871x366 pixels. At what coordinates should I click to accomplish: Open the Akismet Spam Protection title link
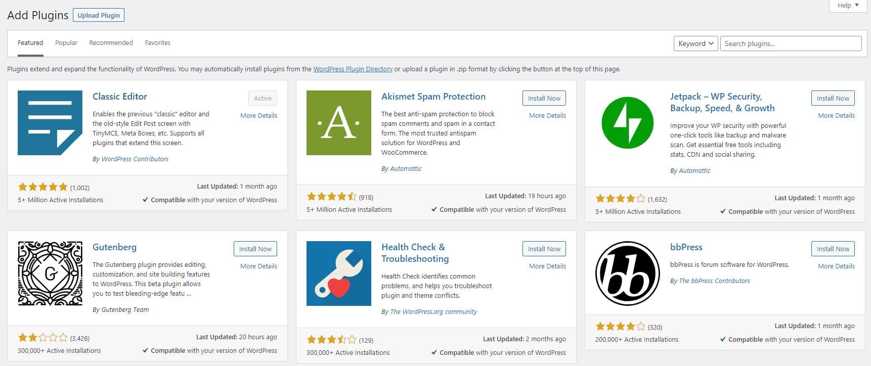click(433, 97)
